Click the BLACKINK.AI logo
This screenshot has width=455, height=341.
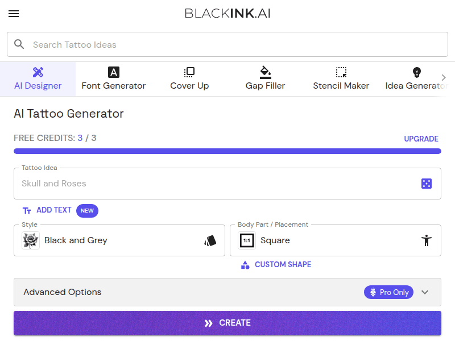point(227,14)
